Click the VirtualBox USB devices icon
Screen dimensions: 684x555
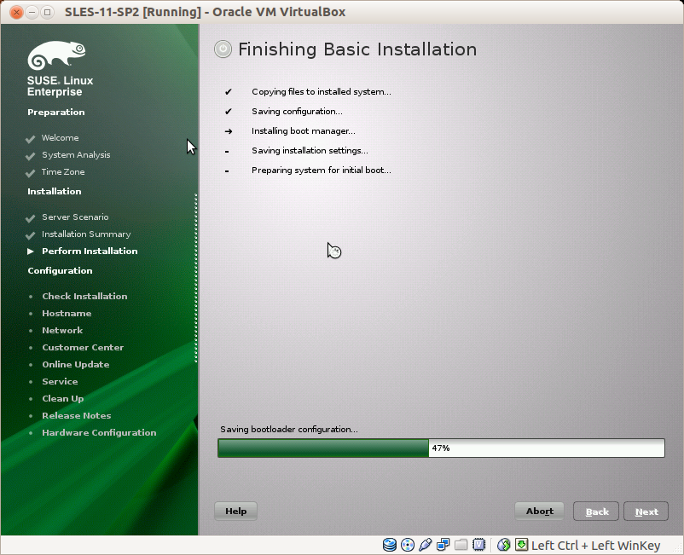coord(425,545)
